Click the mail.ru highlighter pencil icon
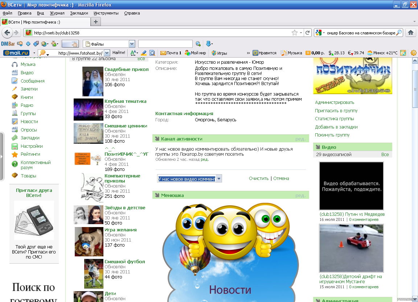 144,53
